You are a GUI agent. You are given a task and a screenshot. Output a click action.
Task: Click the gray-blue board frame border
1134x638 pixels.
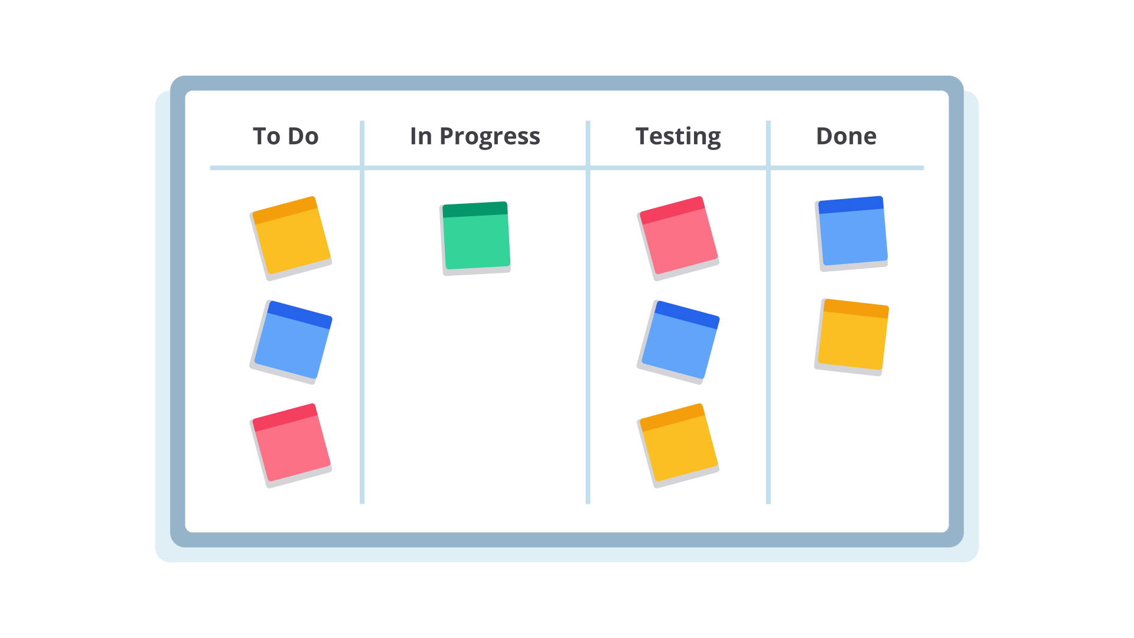[567, 83]
